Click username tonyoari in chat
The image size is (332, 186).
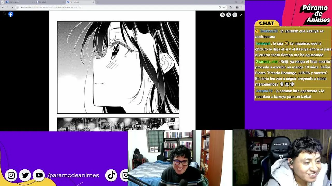(x=263, y=43)
